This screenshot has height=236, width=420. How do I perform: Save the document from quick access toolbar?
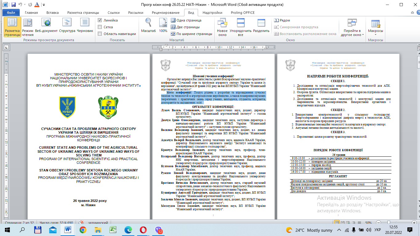13,5
